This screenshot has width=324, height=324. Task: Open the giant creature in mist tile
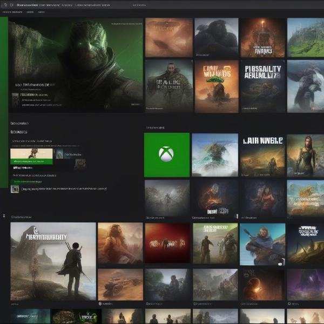[x=306, y=86]
